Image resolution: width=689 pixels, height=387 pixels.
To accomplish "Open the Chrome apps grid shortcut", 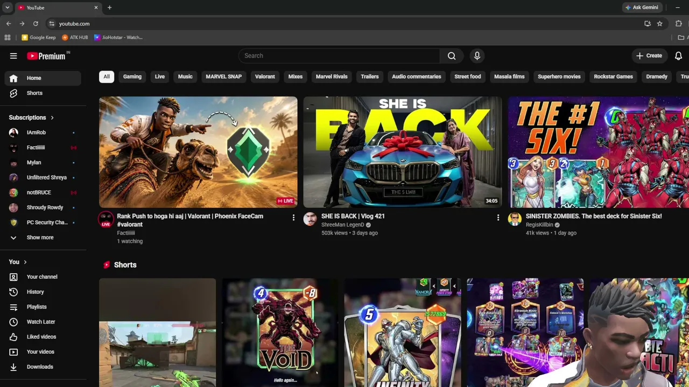I will click(x=8, y=38).
